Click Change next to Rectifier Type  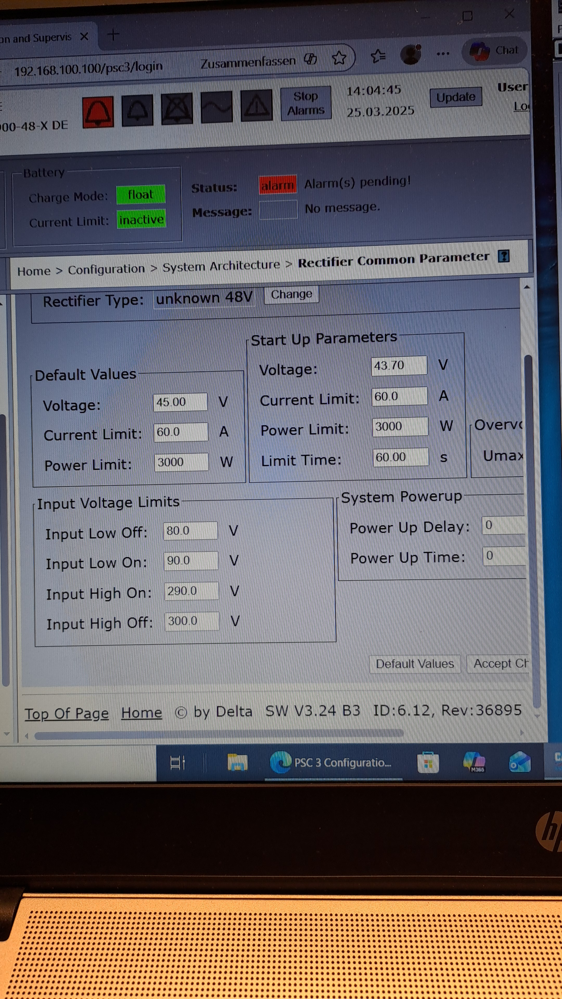click(x=291, y=294)
